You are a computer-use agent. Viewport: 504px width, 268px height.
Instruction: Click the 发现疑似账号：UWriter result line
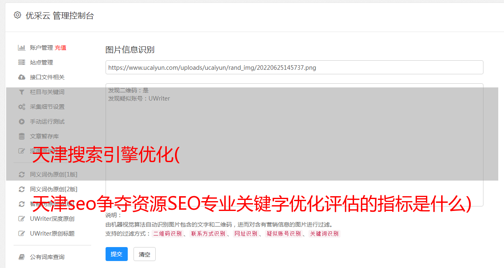tap(139, 98)
